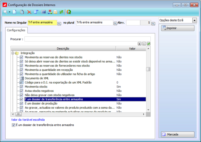Expand all tree nodes with plus button
The height and width of the screenshot is (142, 201).
pyautogui.click(x=139, y=44)
